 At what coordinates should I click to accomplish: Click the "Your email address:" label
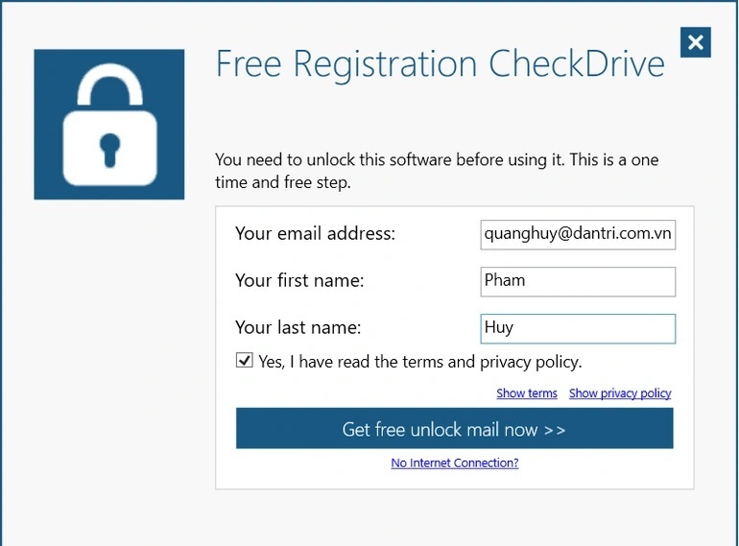click(x=315, y=233)
